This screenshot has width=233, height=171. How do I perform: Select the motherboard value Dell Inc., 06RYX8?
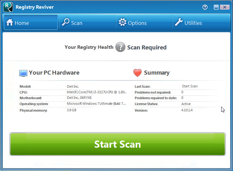click(x=79, y=98)
